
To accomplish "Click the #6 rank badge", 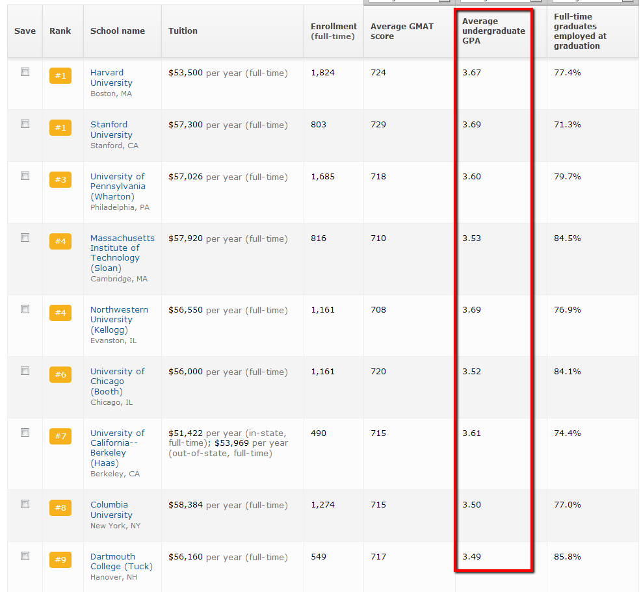I will [x=60, y=374].
